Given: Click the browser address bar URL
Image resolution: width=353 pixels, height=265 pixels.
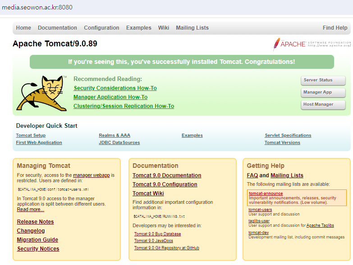Looking at the screenshot, I should pyautogui.click(x=37, y=8).
